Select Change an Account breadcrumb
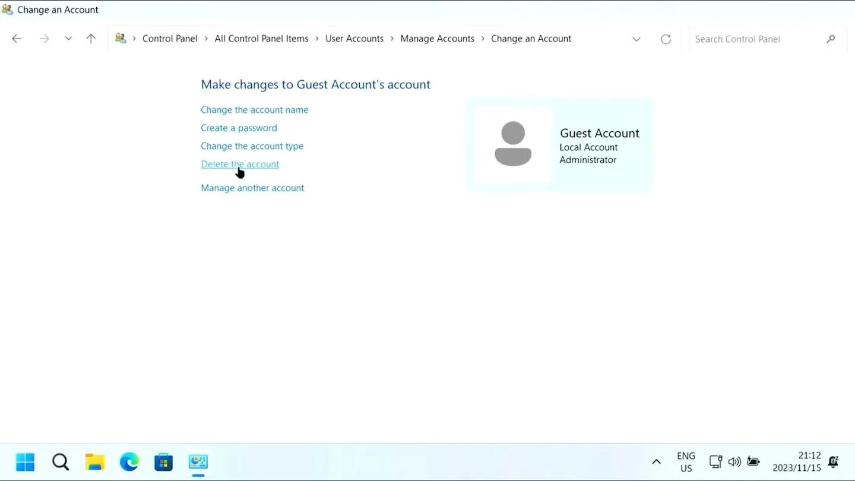The height and width of the screenshot is (481, 855). pos(531,39)
